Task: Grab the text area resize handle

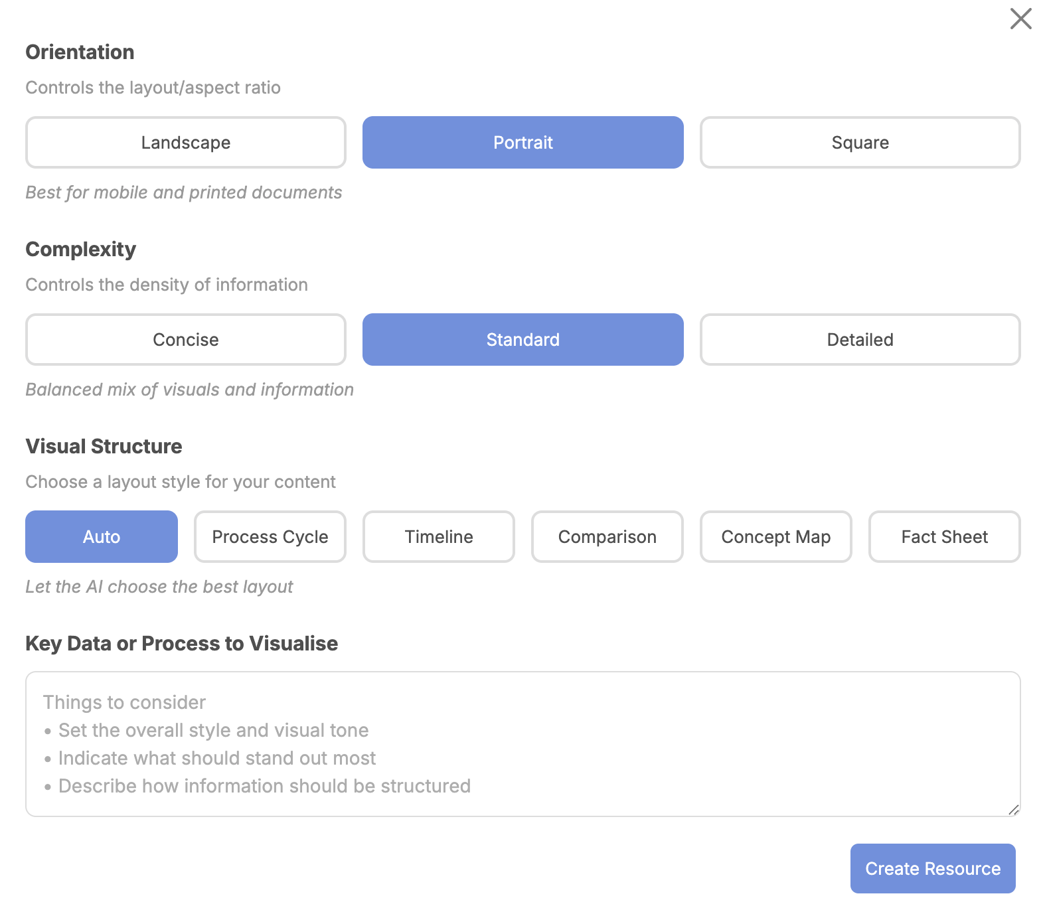Action: (1013, 810)
